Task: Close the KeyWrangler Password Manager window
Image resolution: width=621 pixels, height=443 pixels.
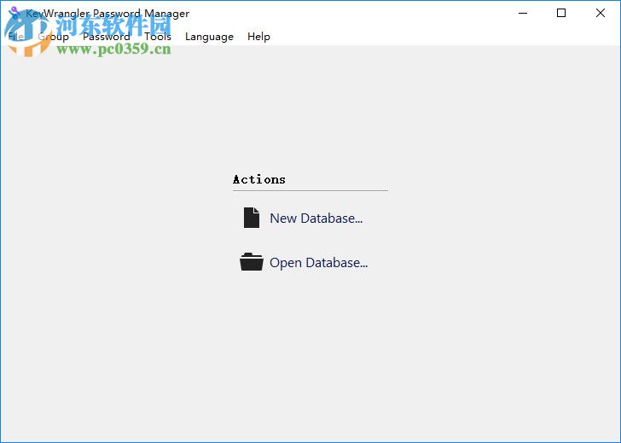Action: point(600,13)
